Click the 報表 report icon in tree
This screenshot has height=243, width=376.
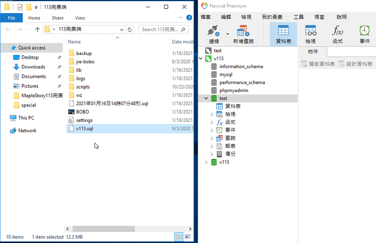[219, 146]
